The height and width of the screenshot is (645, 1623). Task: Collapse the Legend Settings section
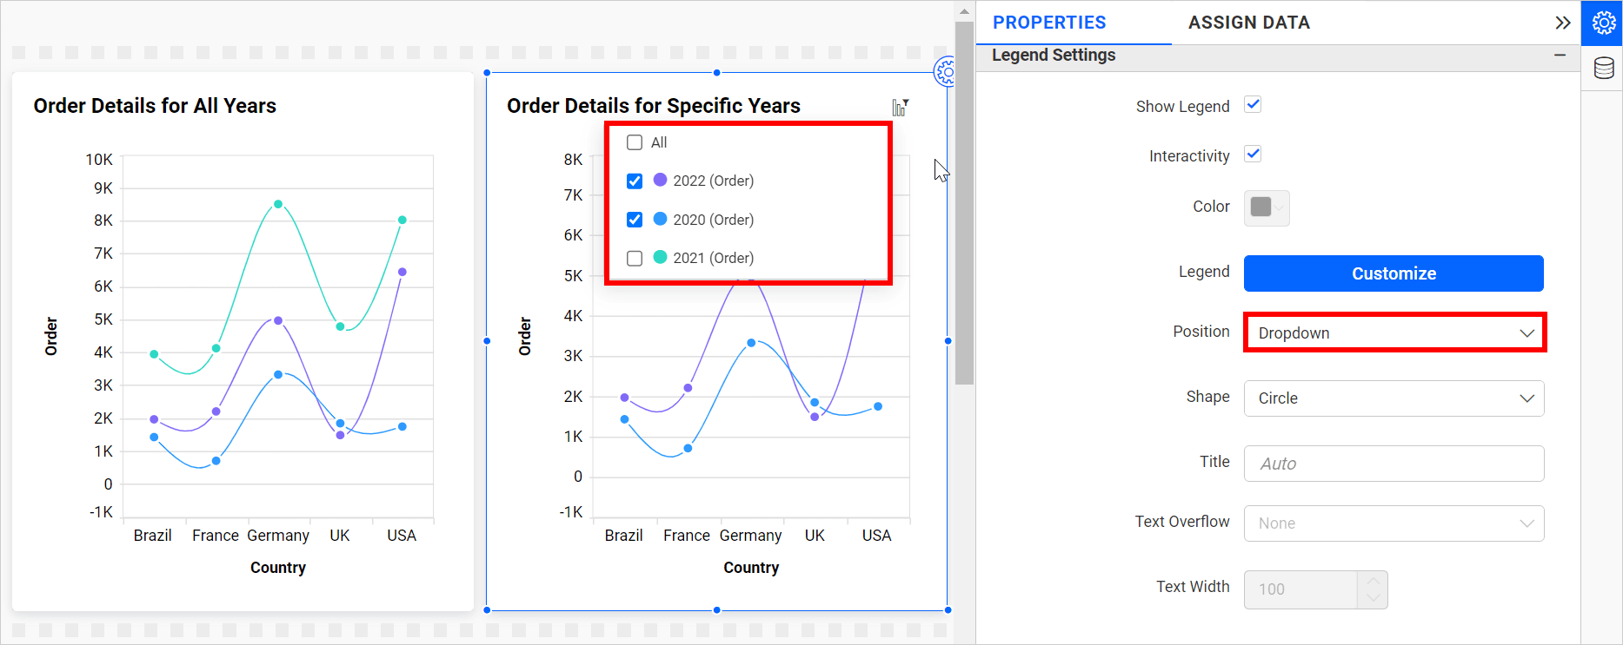point(1560,55)
